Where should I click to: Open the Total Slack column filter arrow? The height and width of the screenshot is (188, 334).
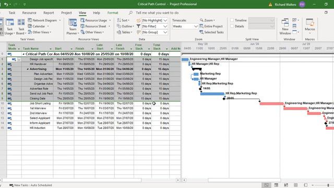pos(166,49)
